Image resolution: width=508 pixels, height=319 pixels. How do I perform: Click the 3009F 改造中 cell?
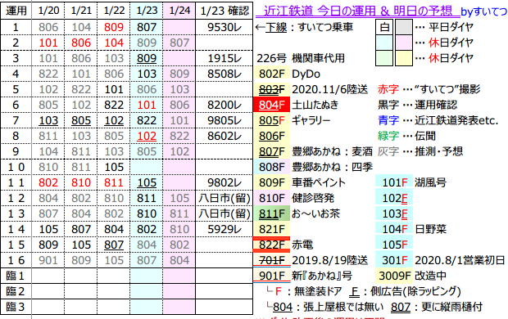394,276
